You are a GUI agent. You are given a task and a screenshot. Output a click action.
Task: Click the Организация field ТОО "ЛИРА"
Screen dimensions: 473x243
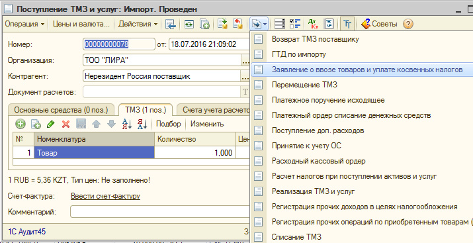pyautogui.click(x=162, y=60)
